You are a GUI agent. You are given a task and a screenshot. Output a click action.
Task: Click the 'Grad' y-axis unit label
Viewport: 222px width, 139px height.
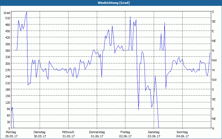tap(7, 13)
